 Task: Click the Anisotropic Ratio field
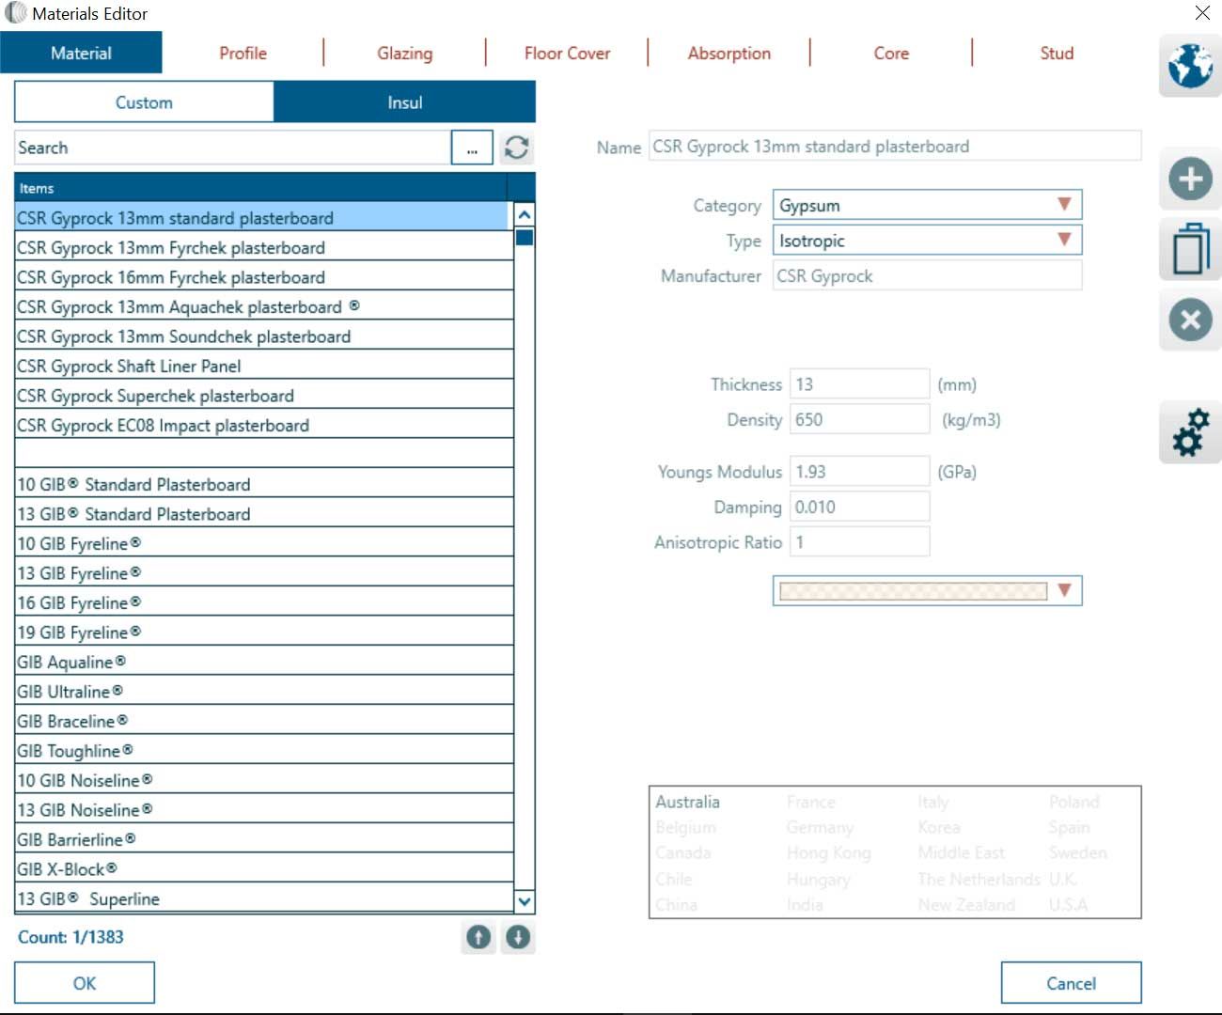859,542
